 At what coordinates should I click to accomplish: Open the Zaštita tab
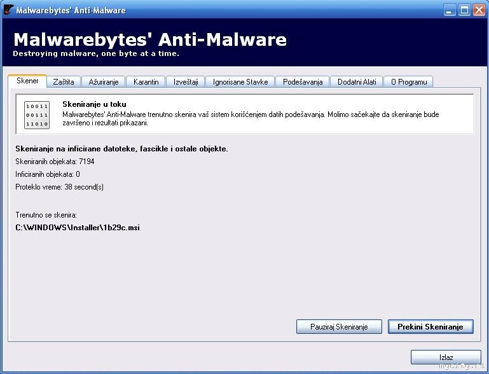pos(64,82)
